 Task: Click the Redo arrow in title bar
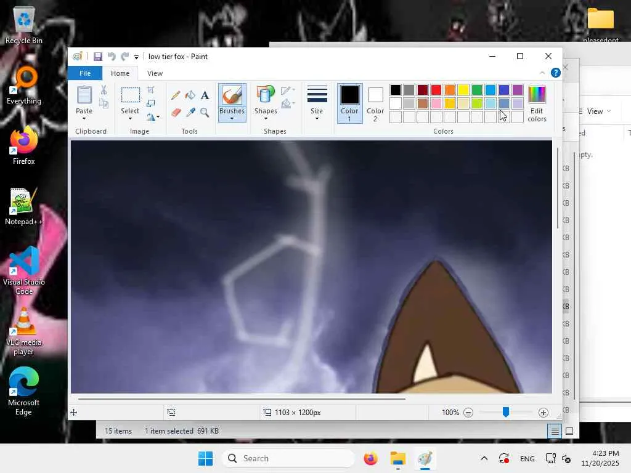click(x=125, y=57)
